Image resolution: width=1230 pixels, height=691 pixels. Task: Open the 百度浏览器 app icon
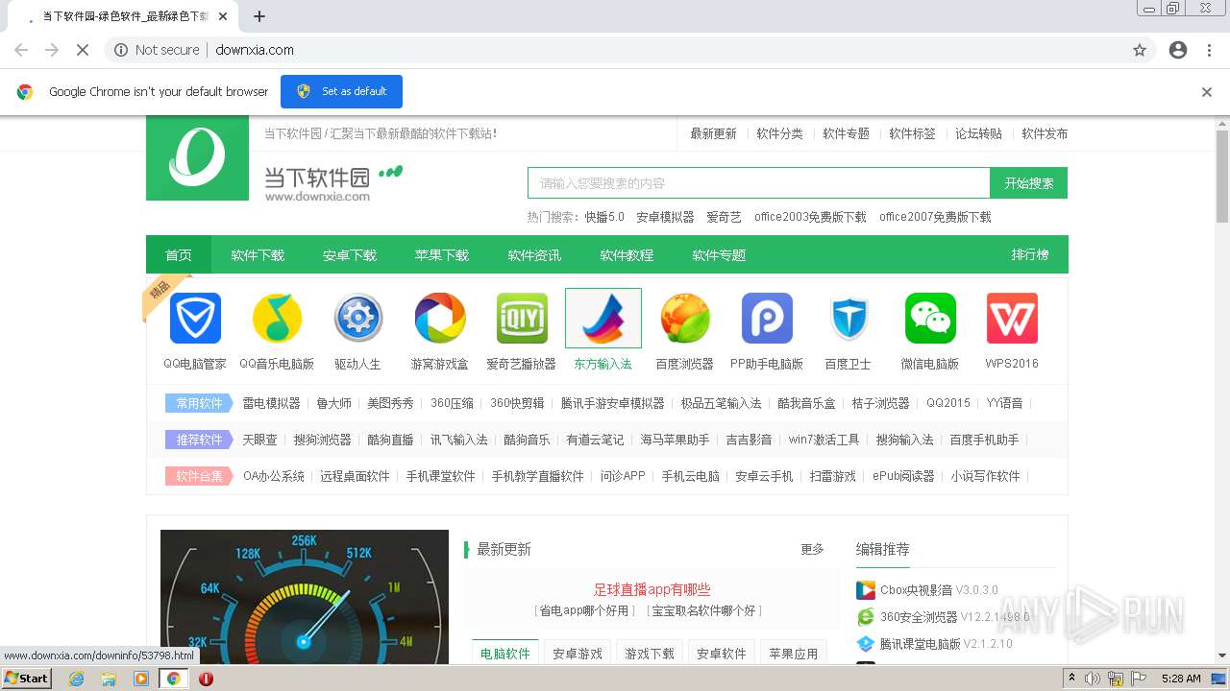click(x=685, y=319)
